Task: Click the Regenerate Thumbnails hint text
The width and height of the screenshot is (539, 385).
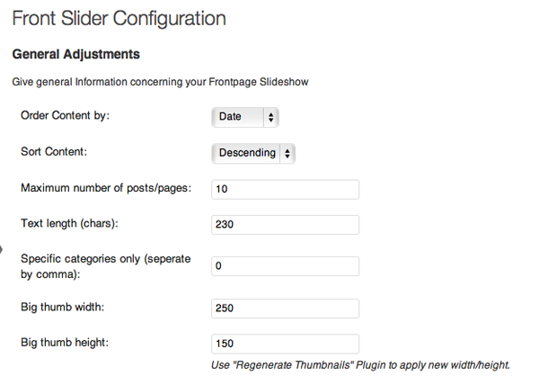Action: 360,365
